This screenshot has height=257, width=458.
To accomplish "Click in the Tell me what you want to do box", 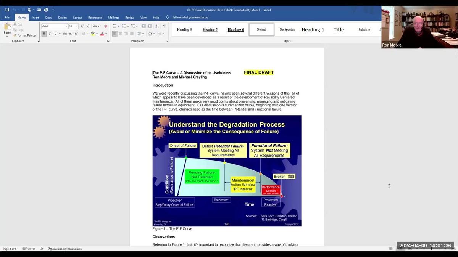I will tap(190, 18).
